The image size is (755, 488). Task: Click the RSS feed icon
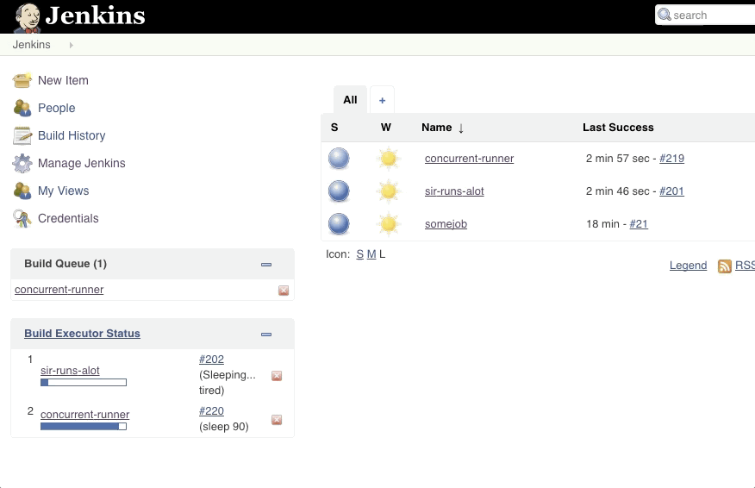click(x=724, y=266)
